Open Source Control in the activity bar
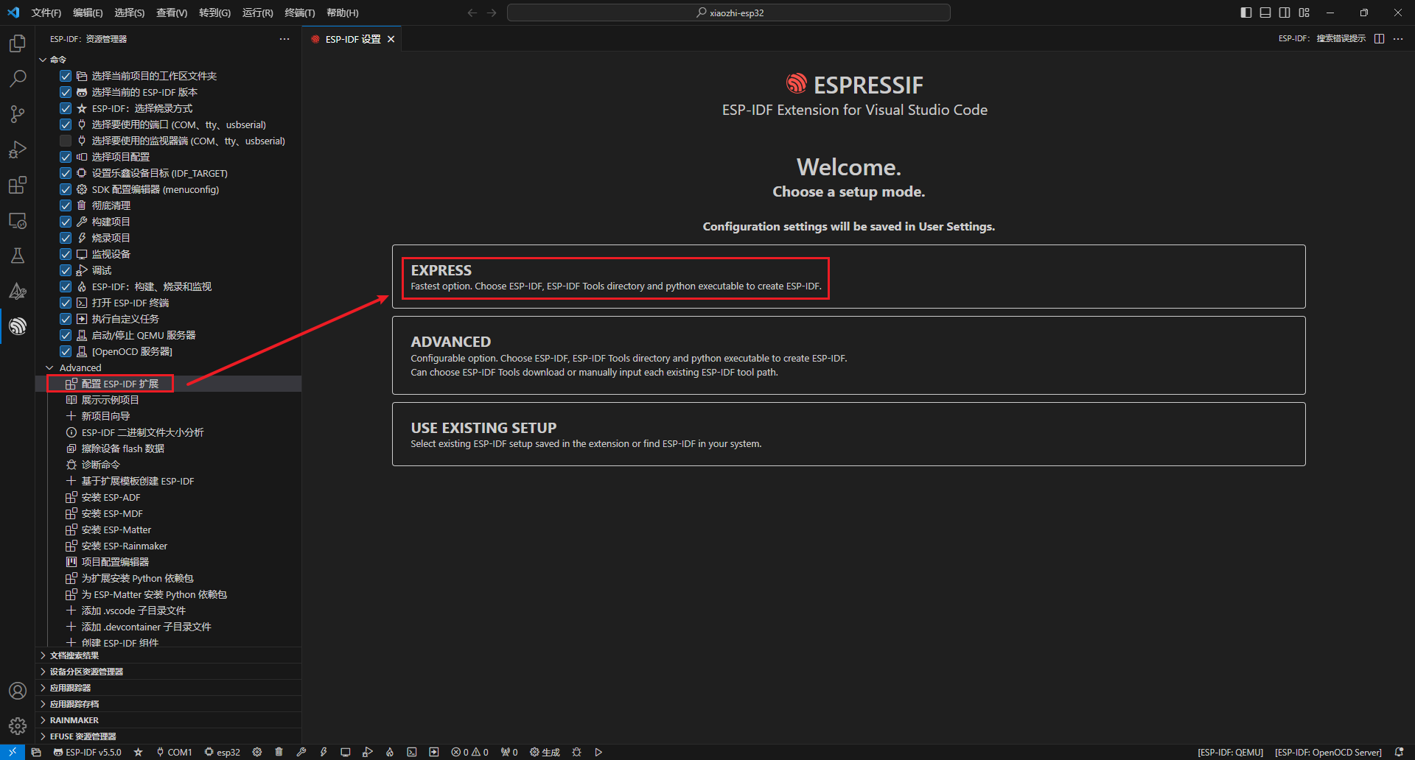The width and height of the screenshot is (1415, 760). coord(18,114)
